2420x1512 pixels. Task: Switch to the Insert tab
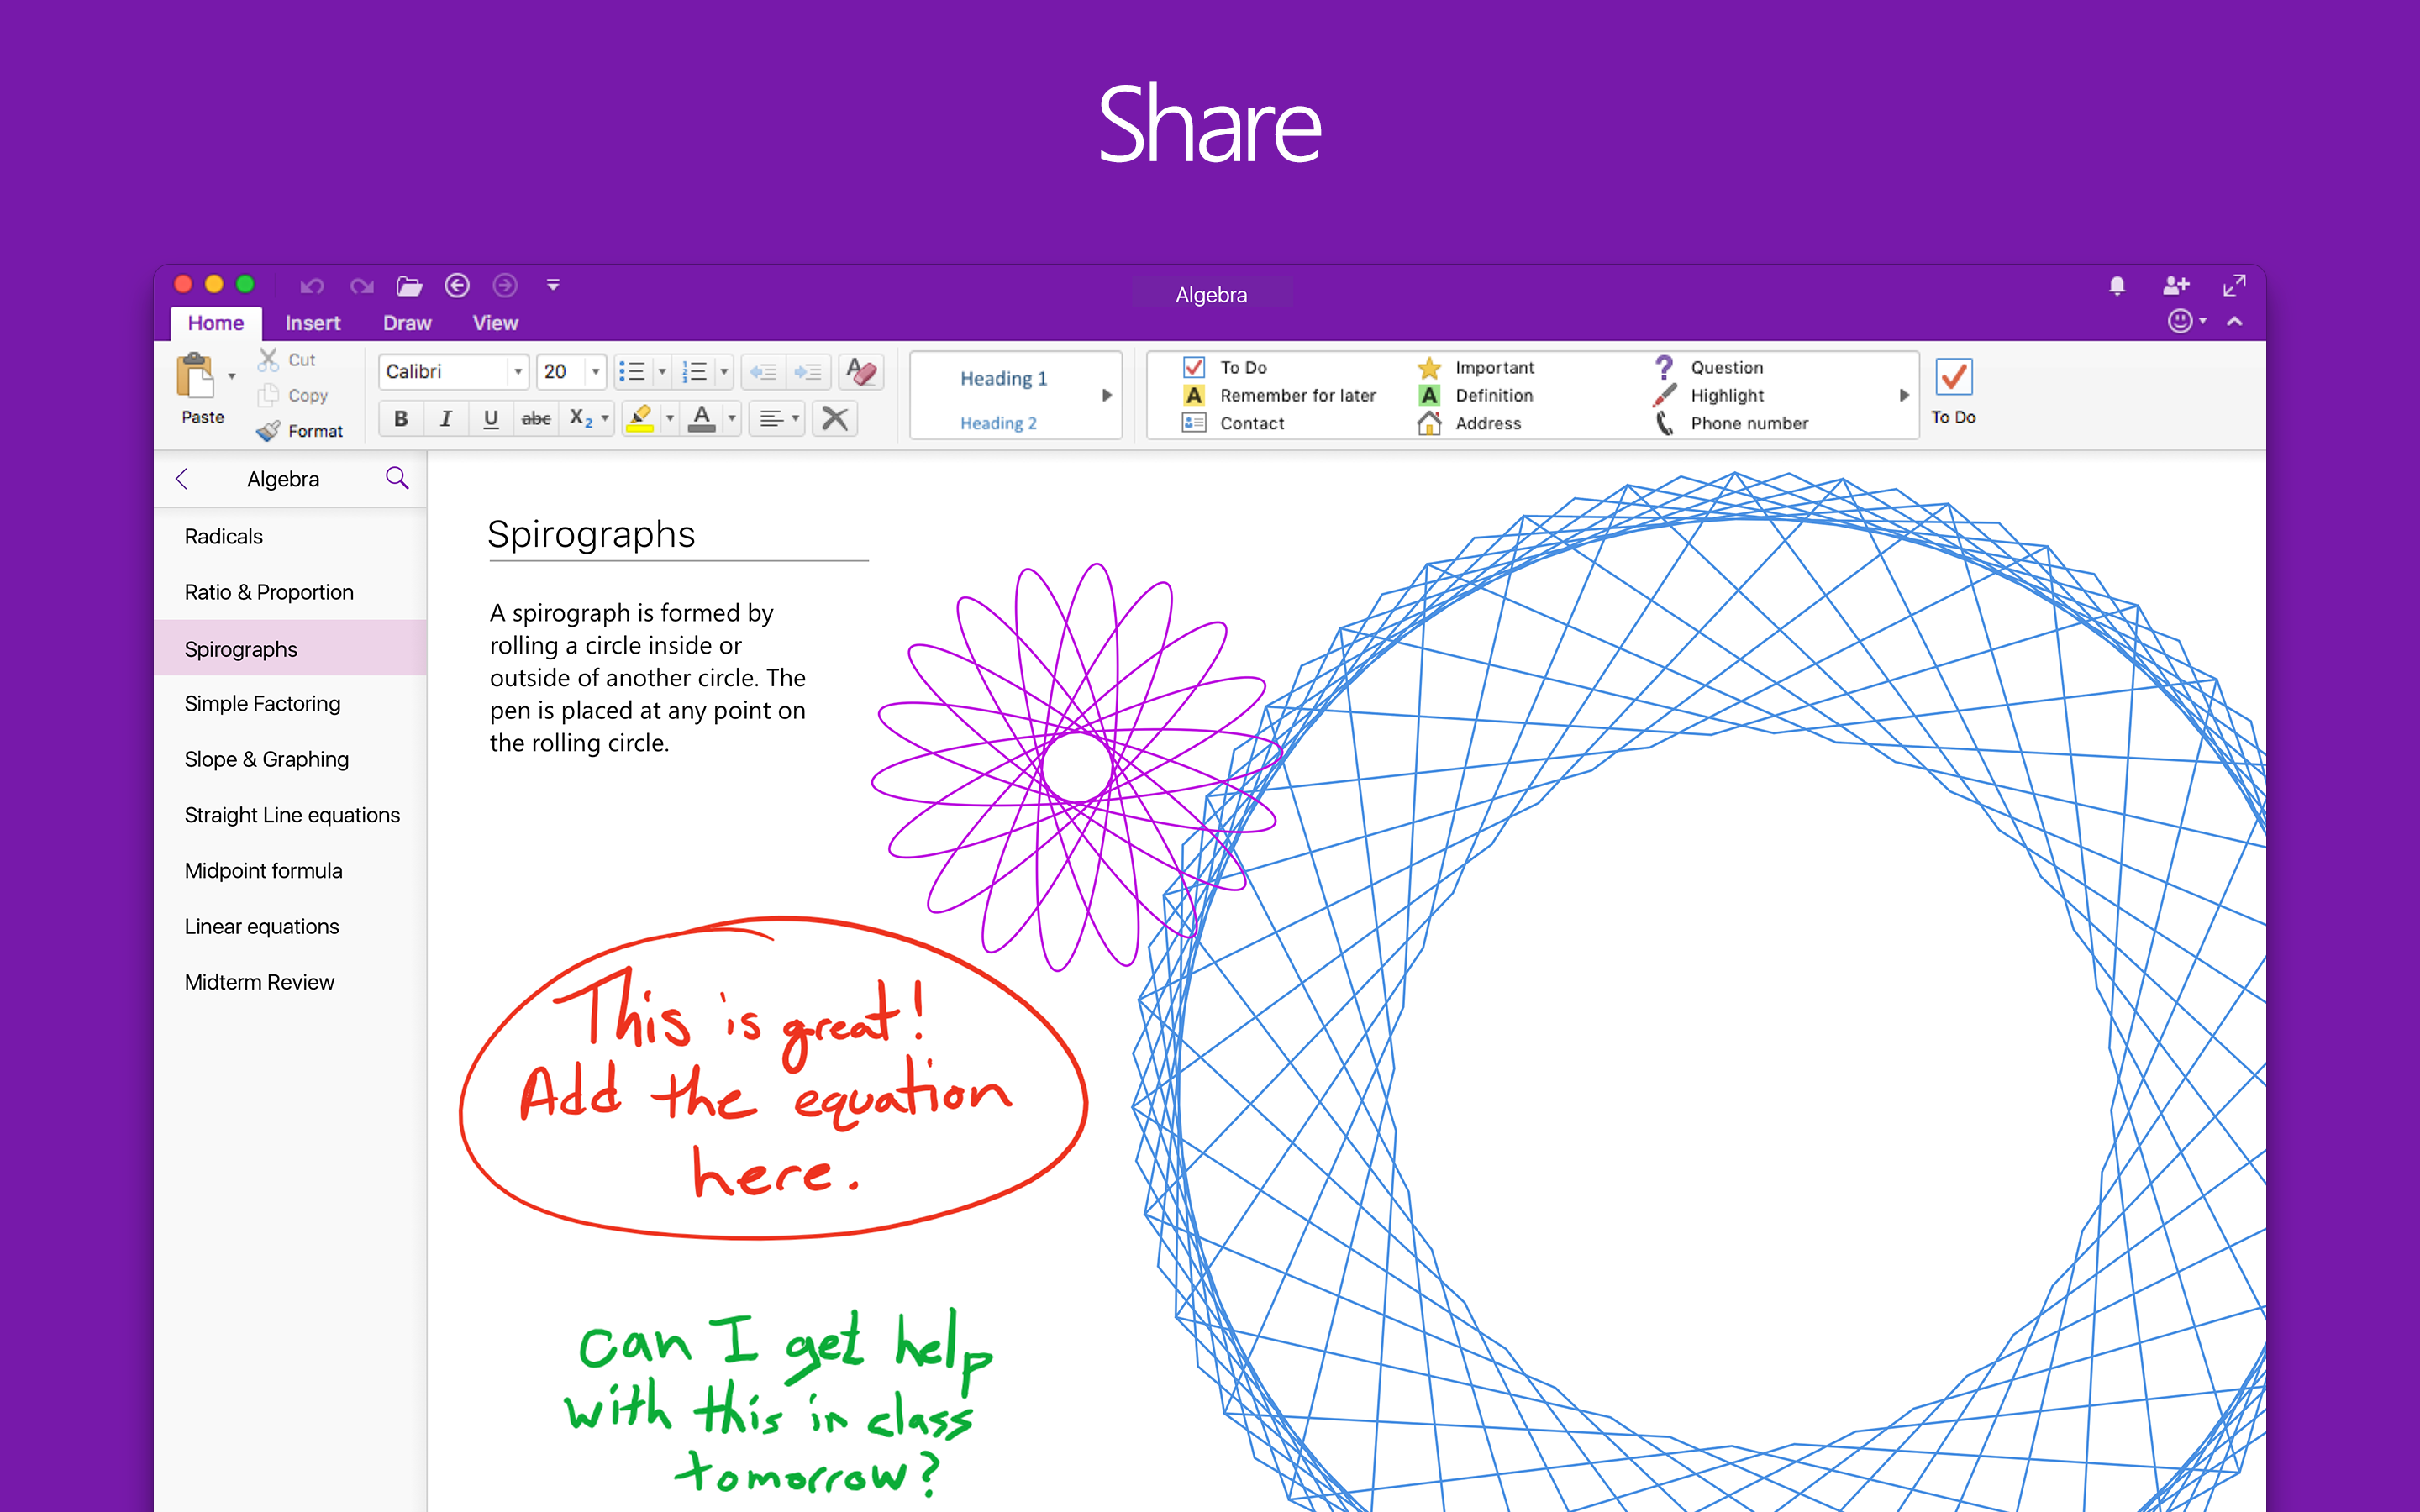pyautogui.click(x=313, y=322)
